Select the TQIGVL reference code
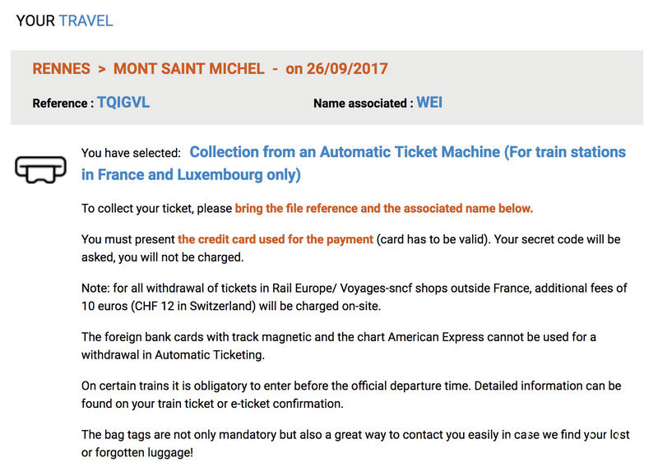The width and height of the screenshot is (658, 476). click(123, 103)
